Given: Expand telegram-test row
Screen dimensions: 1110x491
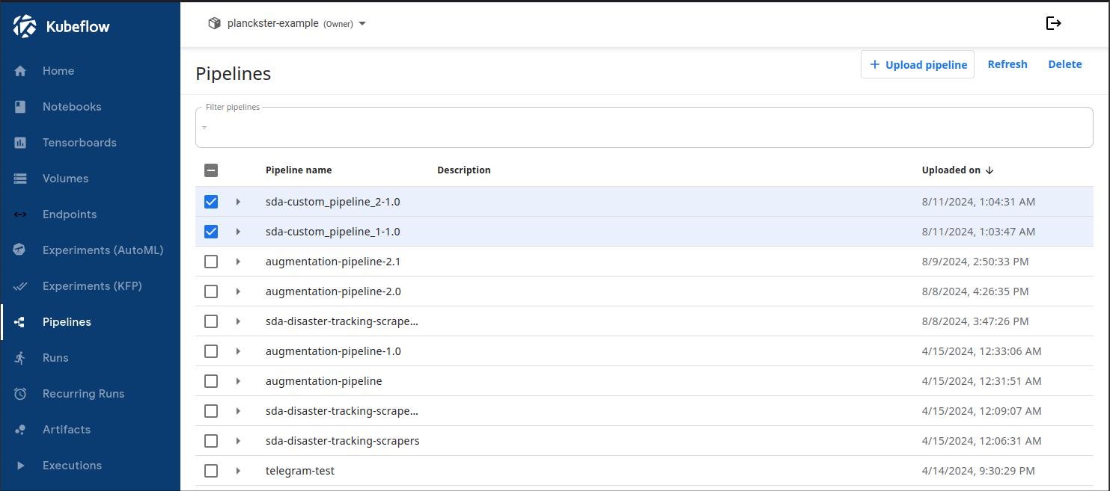Looking at the screenshot, I should tap(238, 471).
